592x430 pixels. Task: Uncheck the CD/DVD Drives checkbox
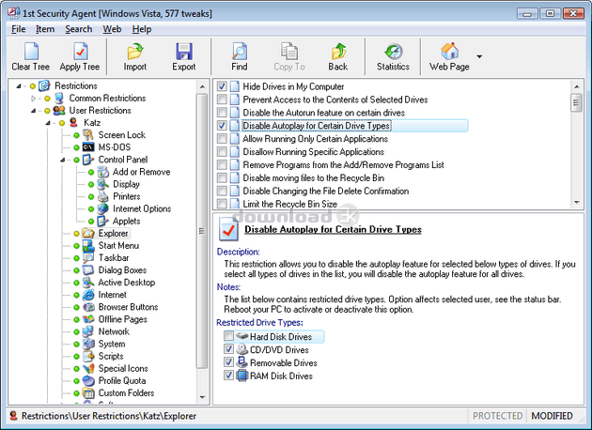[229, 349]
